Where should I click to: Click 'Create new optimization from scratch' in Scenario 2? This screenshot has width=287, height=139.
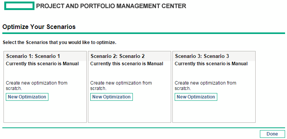[121, 86]
